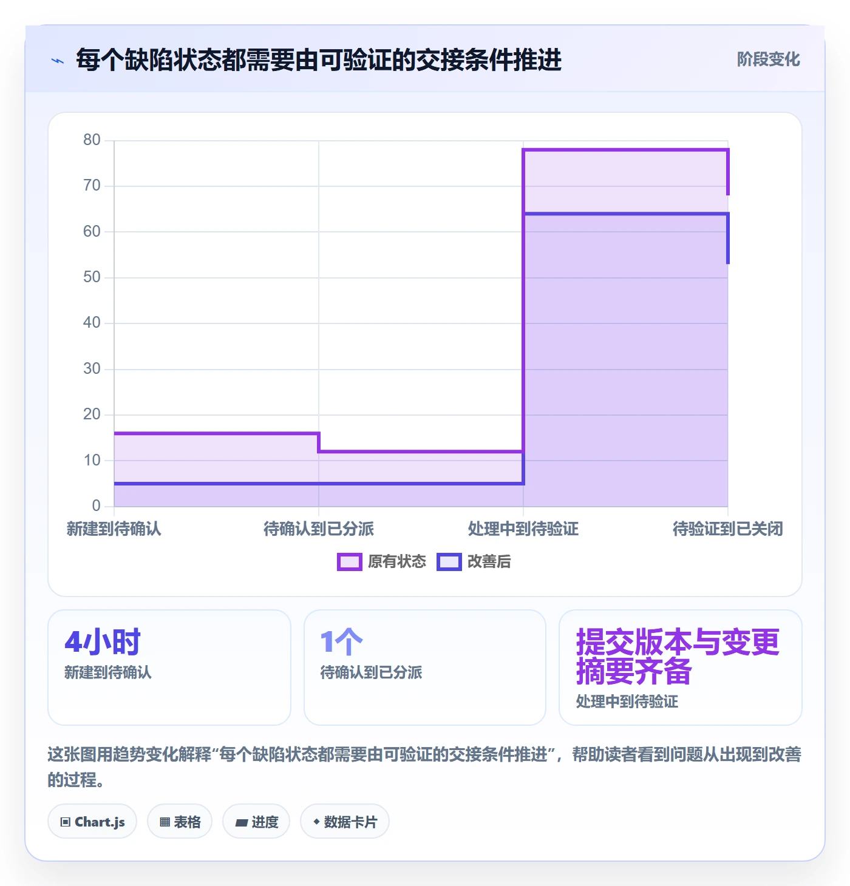Click the 1个 metric value
Viewport: 850px width, 886px height.
coord(341,642)
